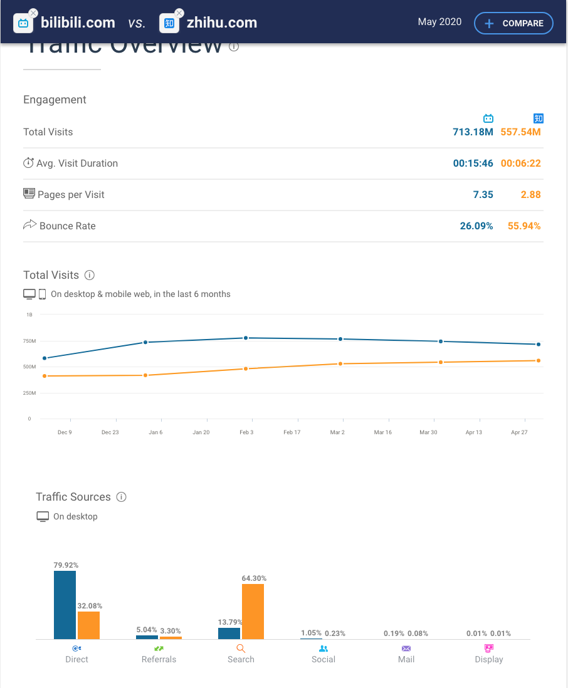Click the zhihu Mar 2 data point
The width and height of the screenshot is (568, 688).
(x=340, y=363)
